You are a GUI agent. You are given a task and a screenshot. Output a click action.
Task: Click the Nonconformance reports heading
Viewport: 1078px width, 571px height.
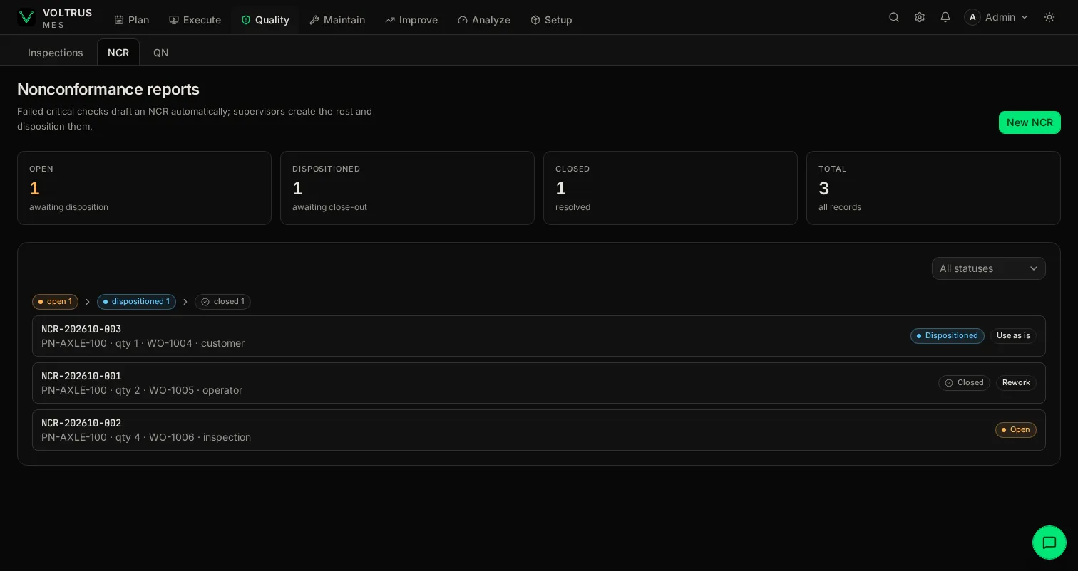[x=108, y=89]
